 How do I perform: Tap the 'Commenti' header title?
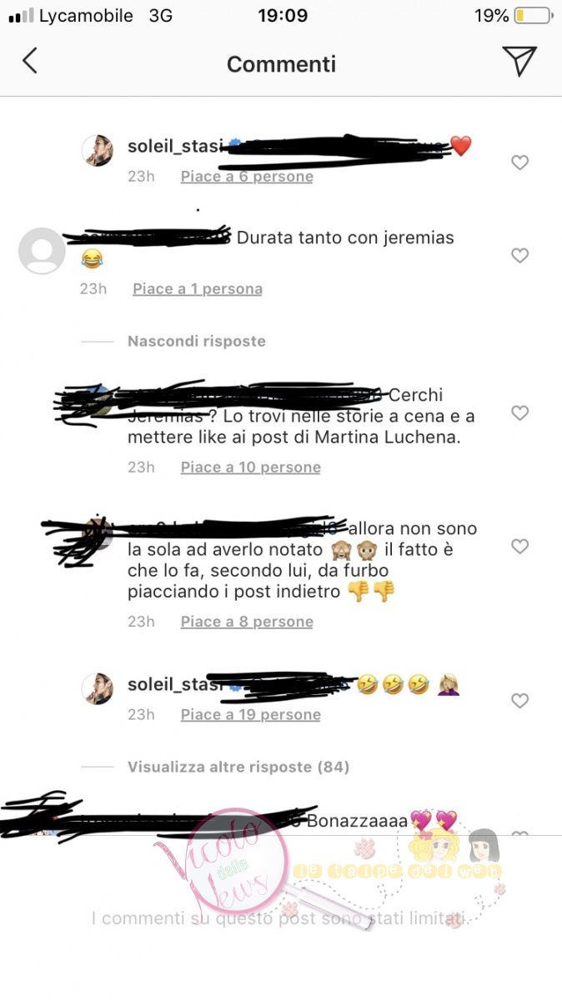pos(281,64)
